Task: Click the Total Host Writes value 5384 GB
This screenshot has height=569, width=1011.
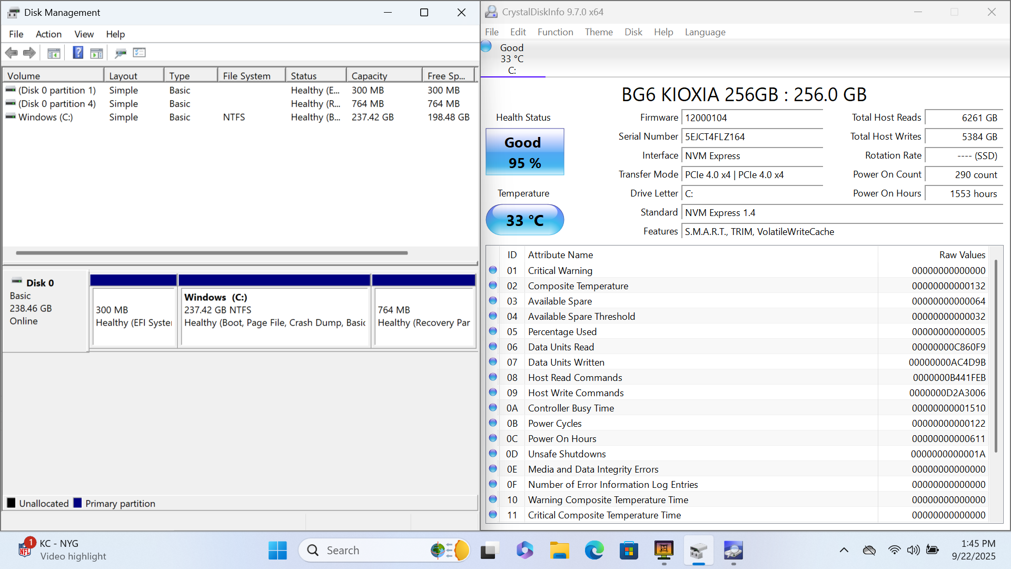Action: coord(964,137)
